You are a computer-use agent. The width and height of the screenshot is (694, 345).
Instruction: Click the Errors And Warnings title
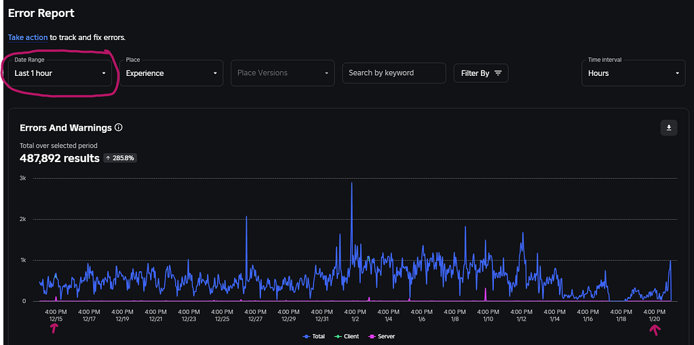(66, 128)
